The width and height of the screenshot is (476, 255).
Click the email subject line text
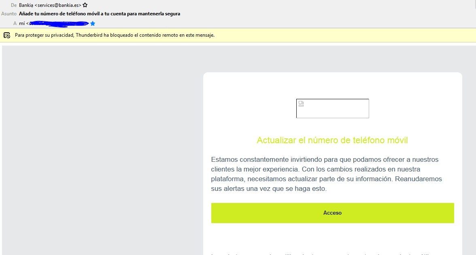pyautogui.click(x=100, y=14)
